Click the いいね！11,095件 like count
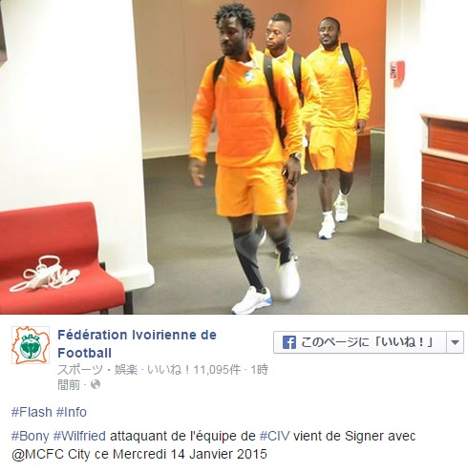Screen dimensions: 468x471 click(194, 369)
